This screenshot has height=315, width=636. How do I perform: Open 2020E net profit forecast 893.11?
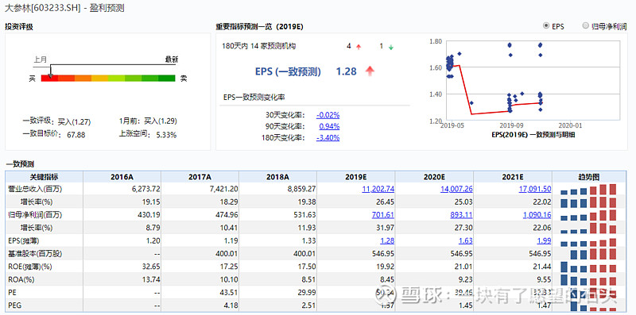click(x=461, y=215)
